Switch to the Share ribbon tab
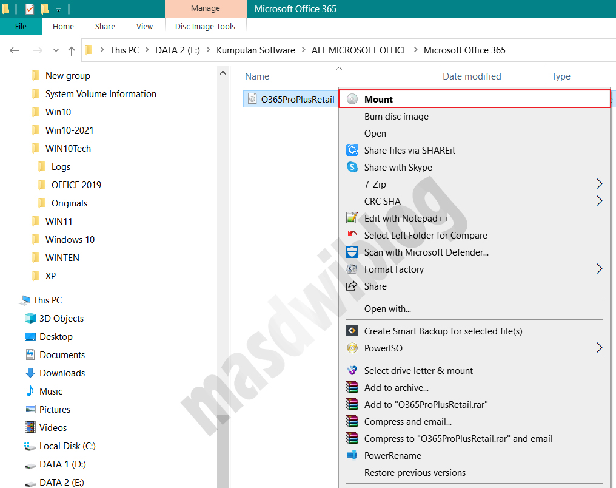This screenshot has width=616, height=488. click(105, 26)
